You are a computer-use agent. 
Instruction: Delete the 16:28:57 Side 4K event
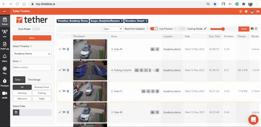point(68,49)
